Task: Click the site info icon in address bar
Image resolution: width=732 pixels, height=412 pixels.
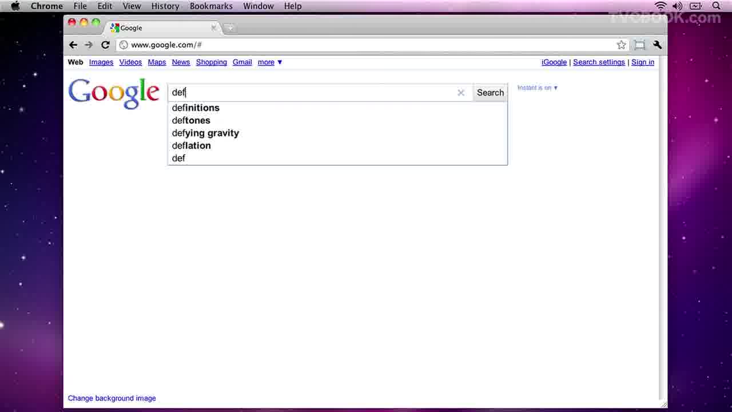Action: 124,45
